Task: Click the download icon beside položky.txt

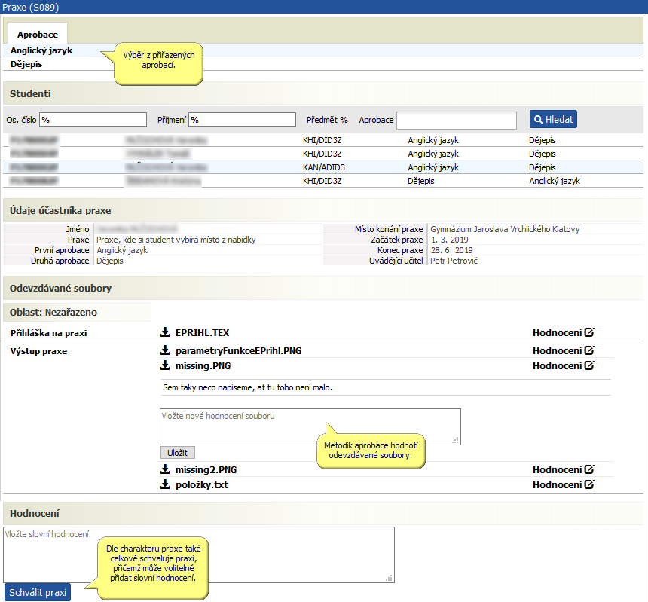Action: pyautogui.click(x=165, y=484)
